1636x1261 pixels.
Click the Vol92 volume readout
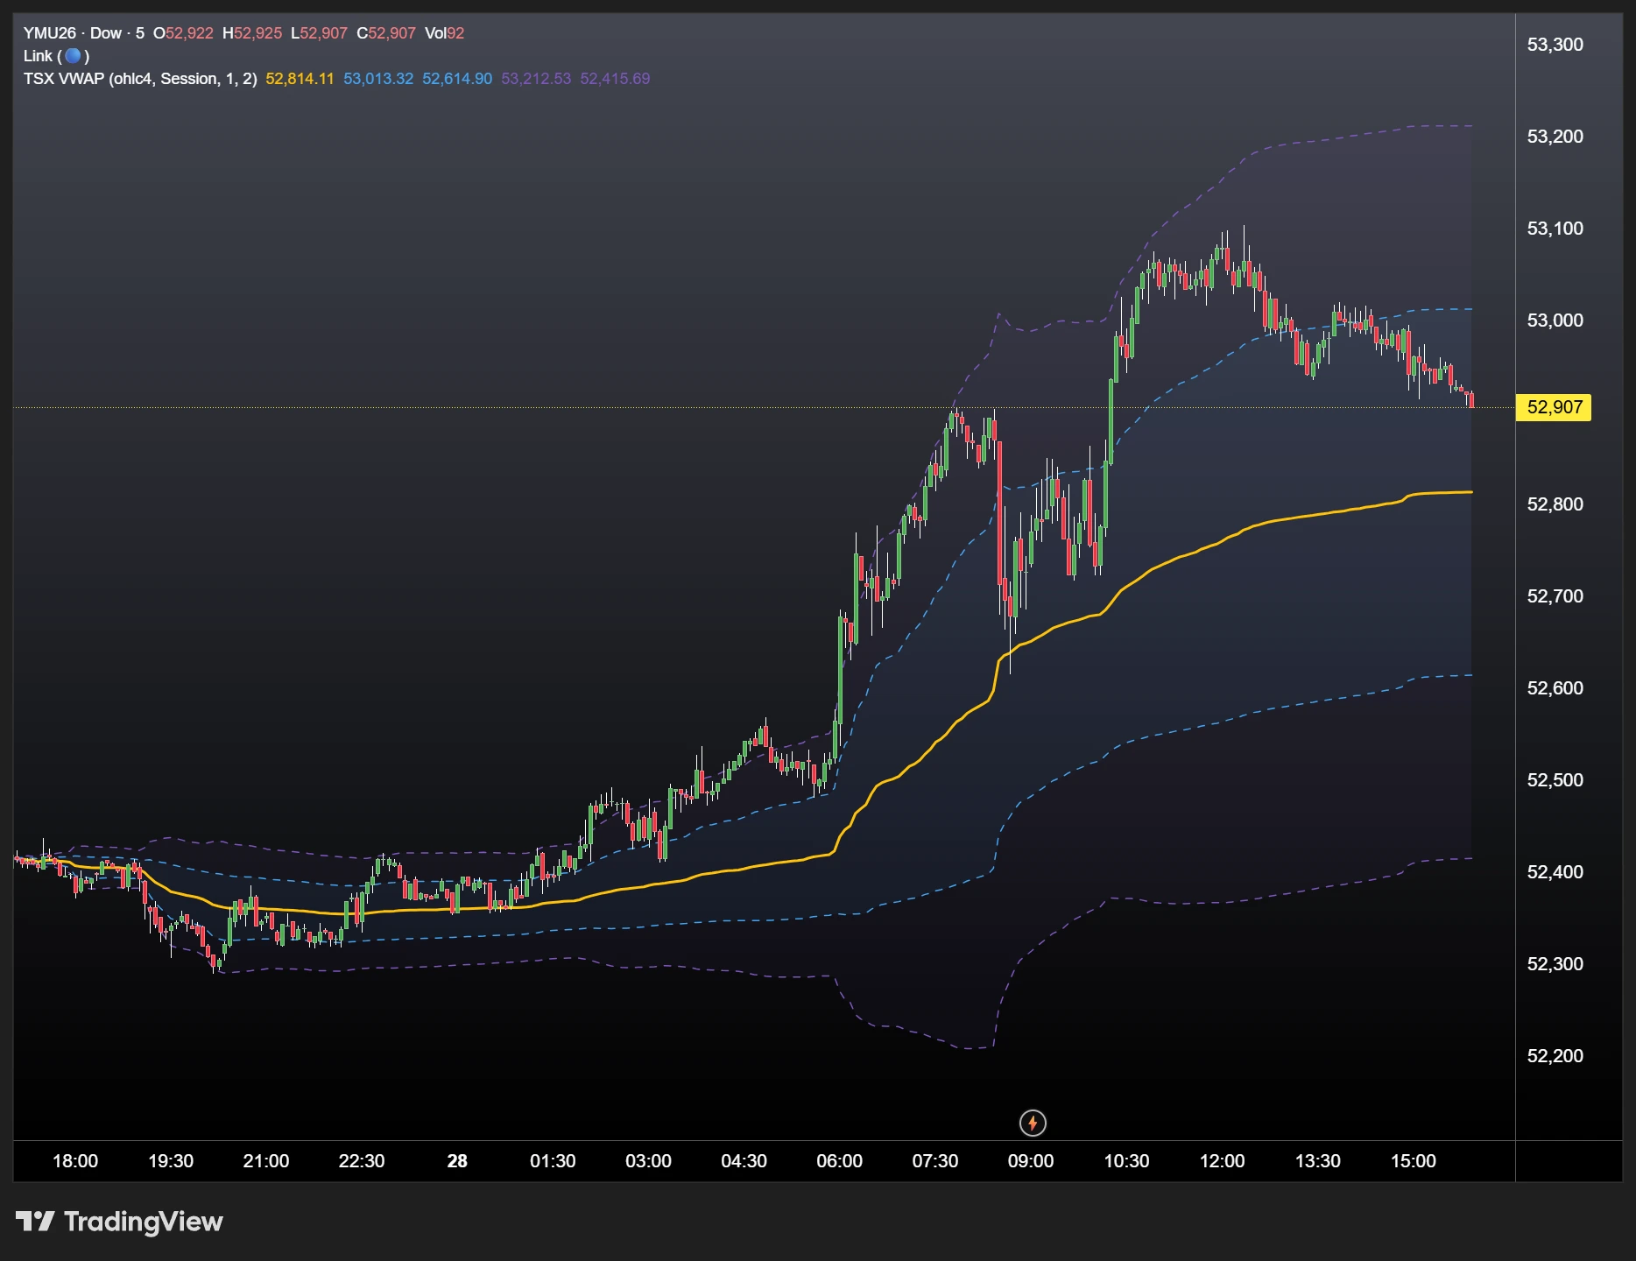pyautogui.click(x=445, y=33)
